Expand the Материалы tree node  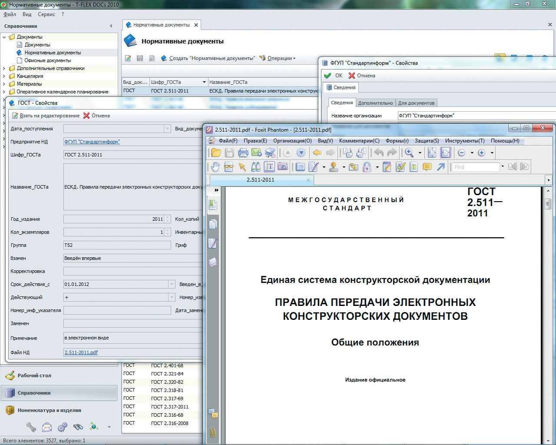pos(4,84)
